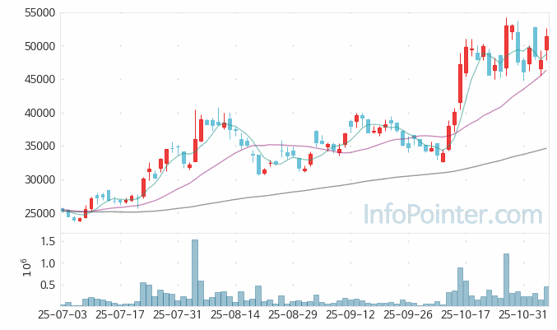Click the 25-09-26 date label

[410, 314]
